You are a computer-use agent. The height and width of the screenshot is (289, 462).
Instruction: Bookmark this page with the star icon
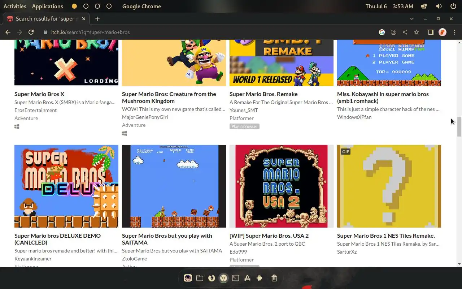(x=417, y=32)
